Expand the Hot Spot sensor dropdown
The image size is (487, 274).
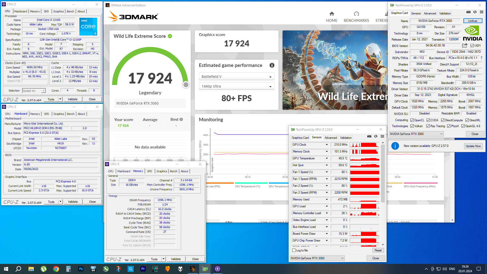point(327,165)
